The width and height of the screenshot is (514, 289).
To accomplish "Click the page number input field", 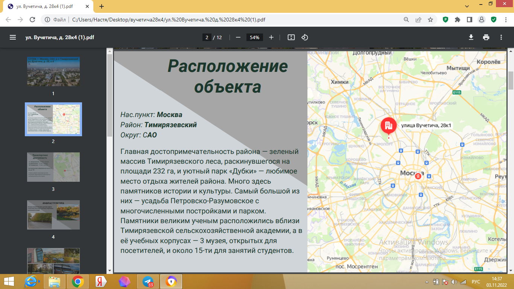I will click(207, 37).
